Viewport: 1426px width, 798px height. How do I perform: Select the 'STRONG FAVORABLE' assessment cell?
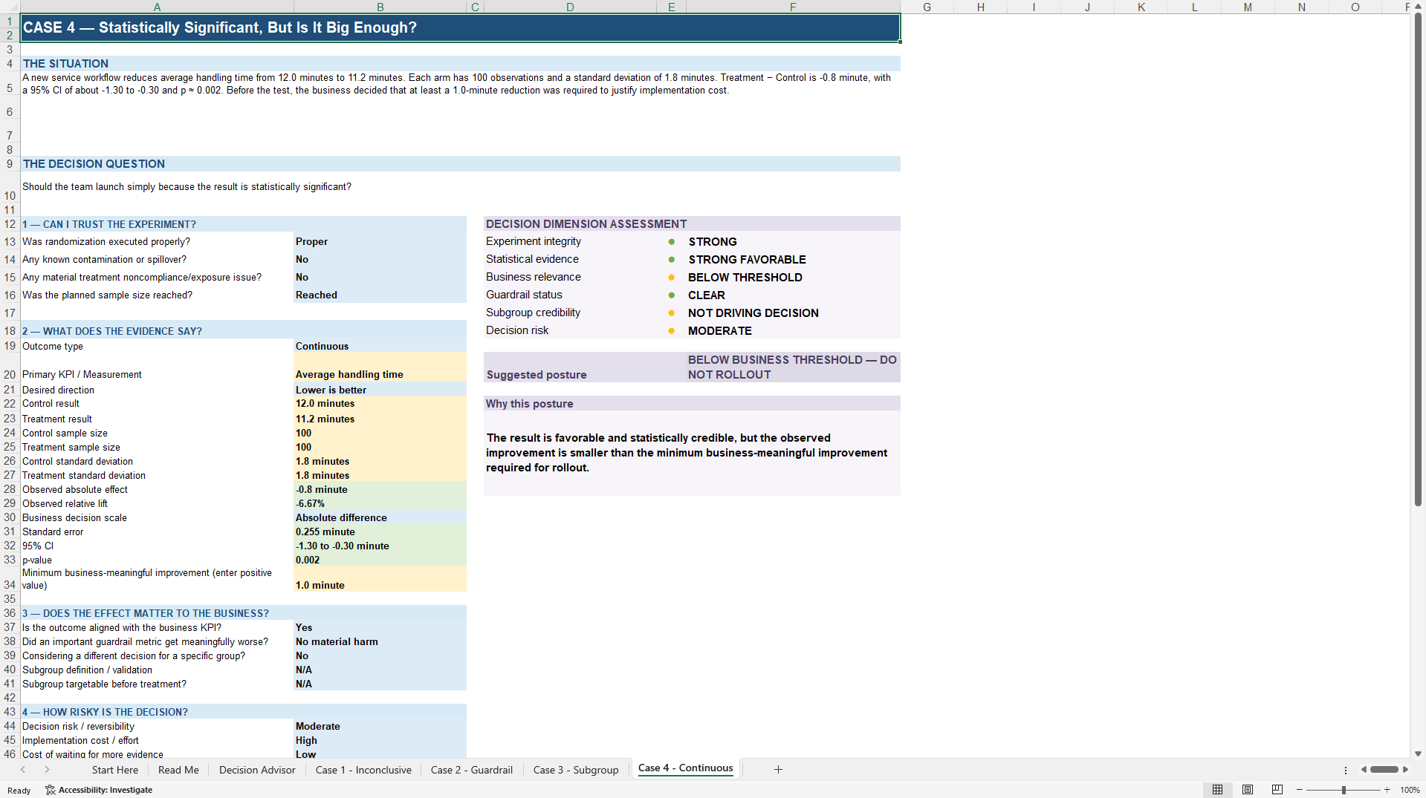pyautogui.click(x=793, y=260)
